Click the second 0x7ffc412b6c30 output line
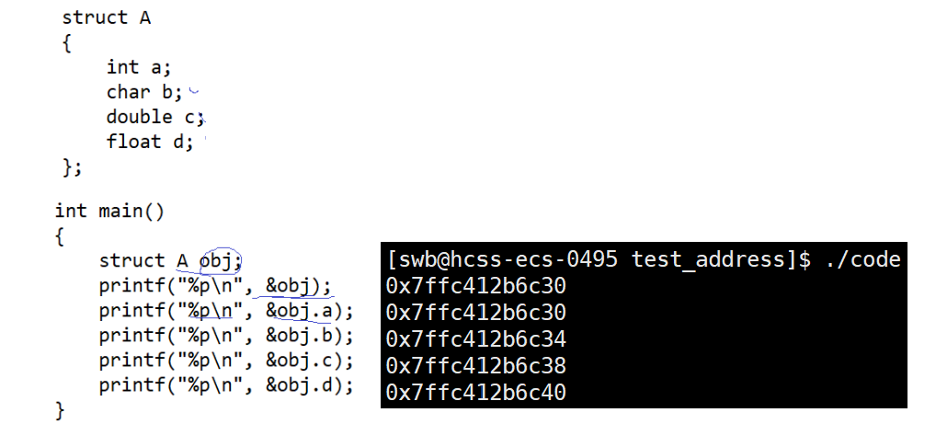Image resolution: width=936 pixels, height=424 pixels. coord(475,313)
